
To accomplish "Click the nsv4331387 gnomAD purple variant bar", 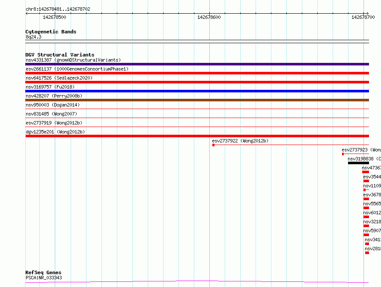I will (x=197, y=64).
